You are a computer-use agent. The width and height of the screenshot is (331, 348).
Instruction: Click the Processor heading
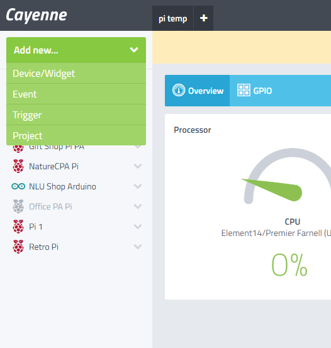coord(193,130)
